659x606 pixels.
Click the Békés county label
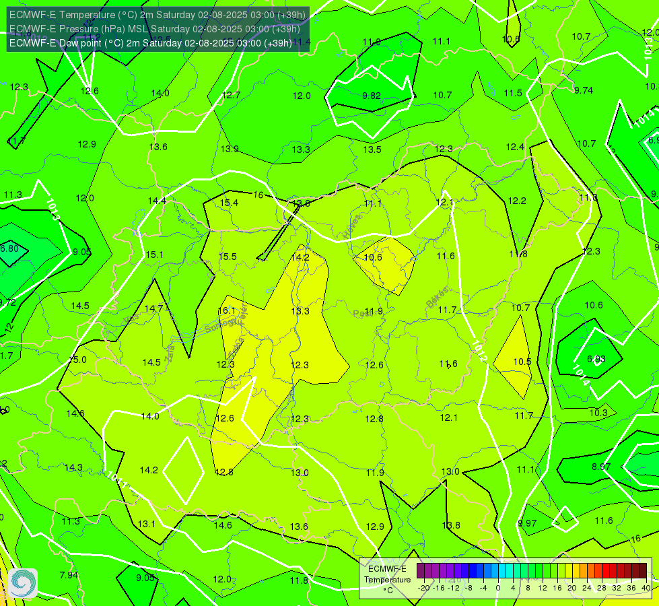[437, 298]
